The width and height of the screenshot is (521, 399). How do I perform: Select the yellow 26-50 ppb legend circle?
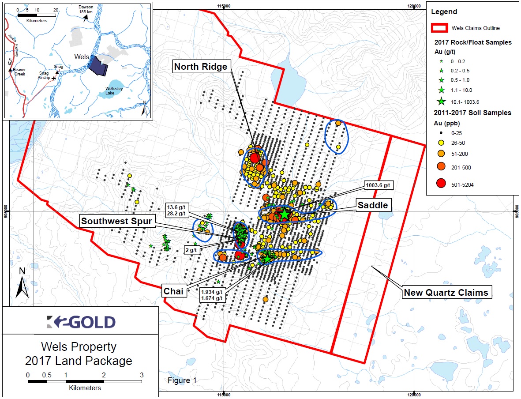442,143
